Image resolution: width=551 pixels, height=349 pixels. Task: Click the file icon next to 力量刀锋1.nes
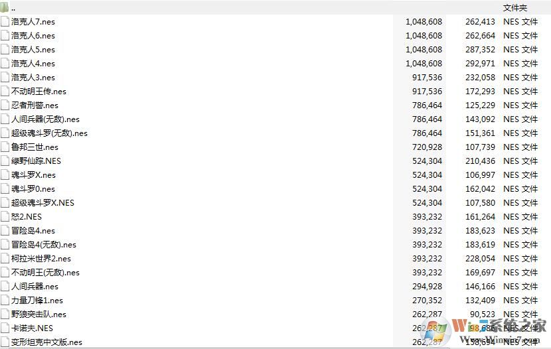click(x=5, y=300)
